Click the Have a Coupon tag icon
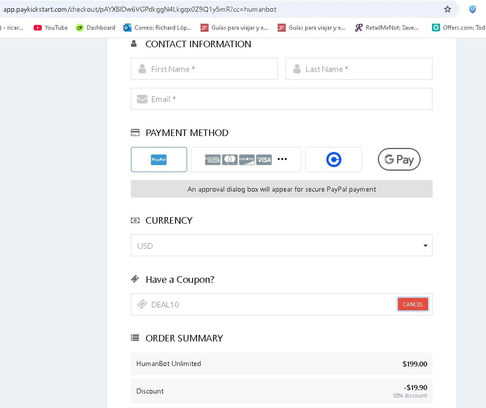The height and width of the screenshot is (408, 486). click(135, 279)
